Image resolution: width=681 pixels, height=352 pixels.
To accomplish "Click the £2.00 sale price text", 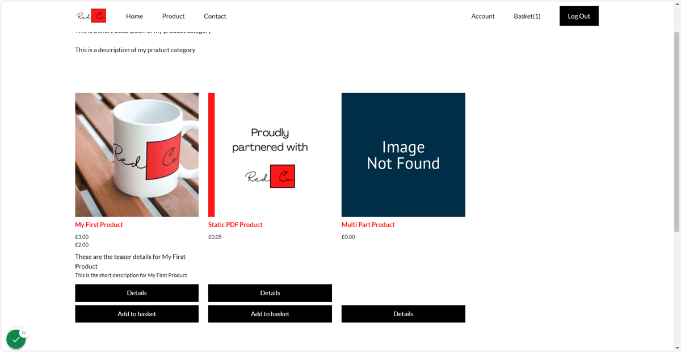I will click(82, 245).
